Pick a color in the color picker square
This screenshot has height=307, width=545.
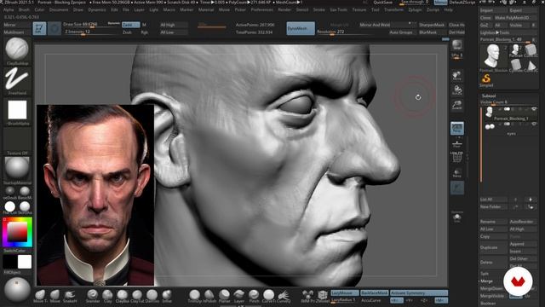[17, 232]
